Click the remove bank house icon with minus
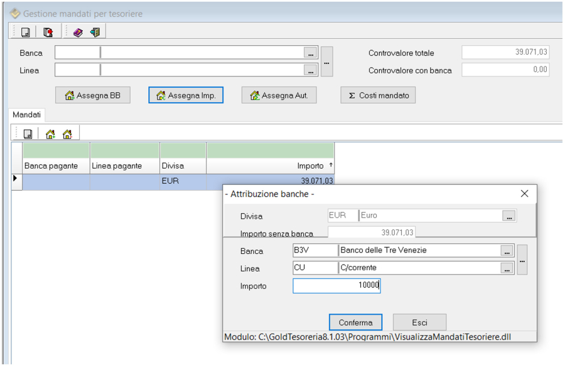The height and width of the screenshot is (368, 565). pyautogui.click(x=67, y=134)
